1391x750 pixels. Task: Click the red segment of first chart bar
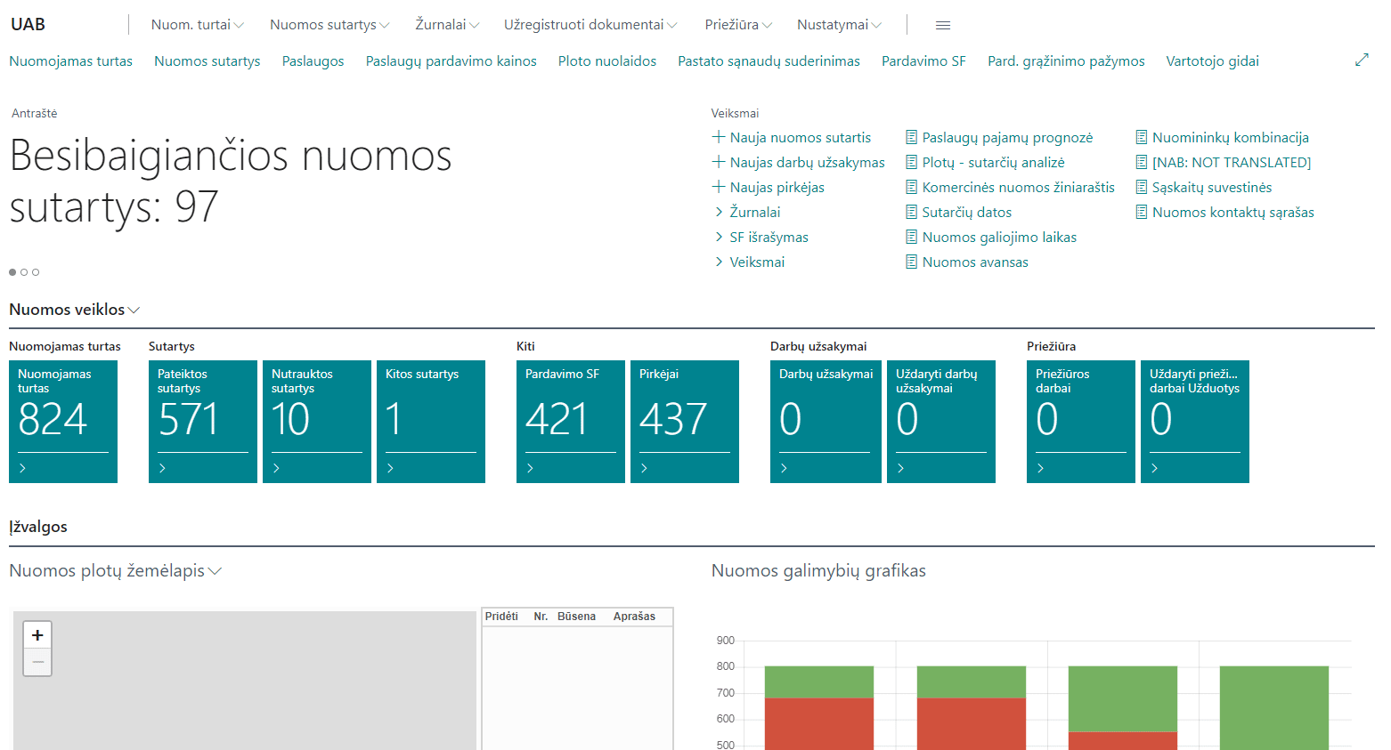coord(818,722)
